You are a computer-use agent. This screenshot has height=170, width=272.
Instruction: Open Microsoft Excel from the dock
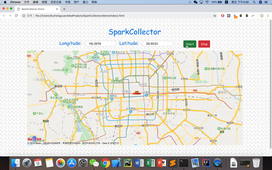(x=150, y=163)
